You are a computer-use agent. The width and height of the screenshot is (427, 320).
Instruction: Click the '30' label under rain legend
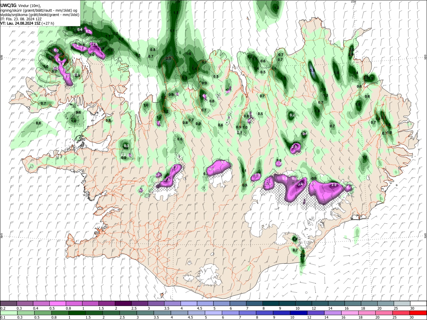pyautogui.click(x=412, y=318)
